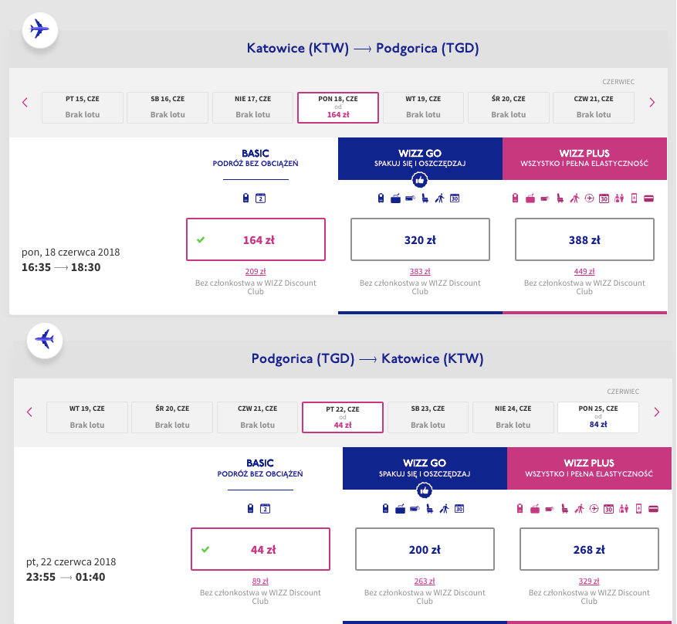Click mobile phone icon under return WIZZ PLUS
This screenshot has width=677, height=624.
[x=638, y=509]
